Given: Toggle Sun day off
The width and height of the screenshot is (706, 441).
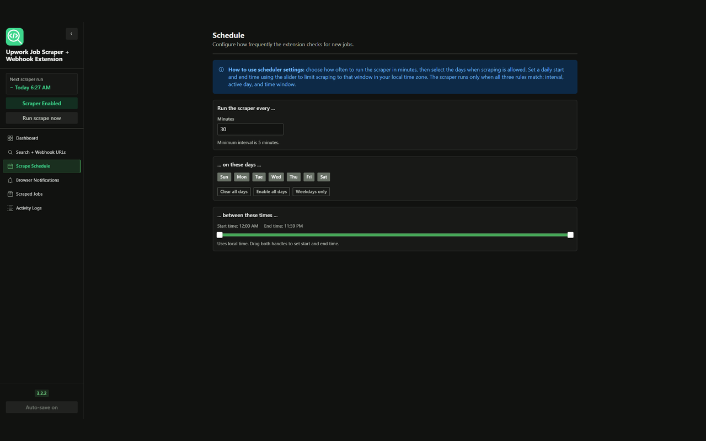Looking at the screenshot, I should (224, 177).
